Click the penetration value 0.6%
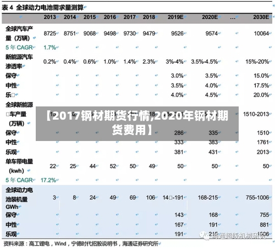 (90, 61)
